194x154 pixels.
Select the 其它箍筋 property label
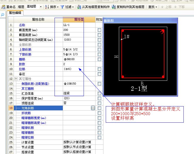pos(28,89)
